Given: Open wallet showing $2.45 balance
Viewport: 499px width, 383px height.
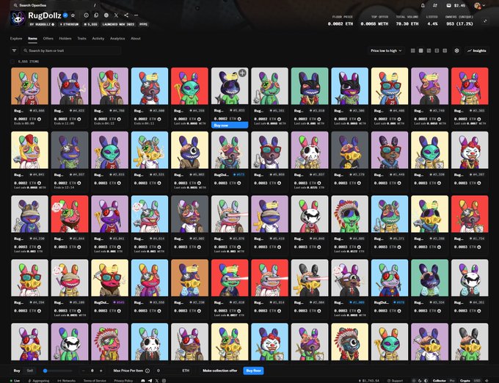Looking at the screenshot, I should tap(456, 5).
